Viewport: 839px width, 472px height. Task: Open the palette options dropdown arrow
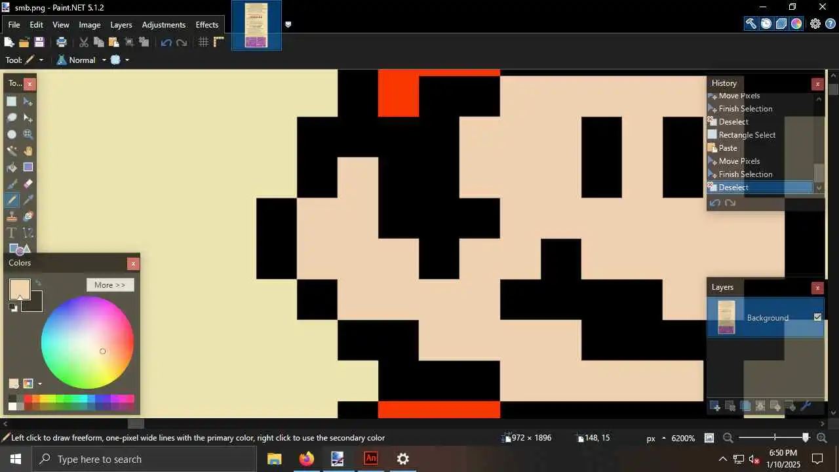tap(39, 383)
